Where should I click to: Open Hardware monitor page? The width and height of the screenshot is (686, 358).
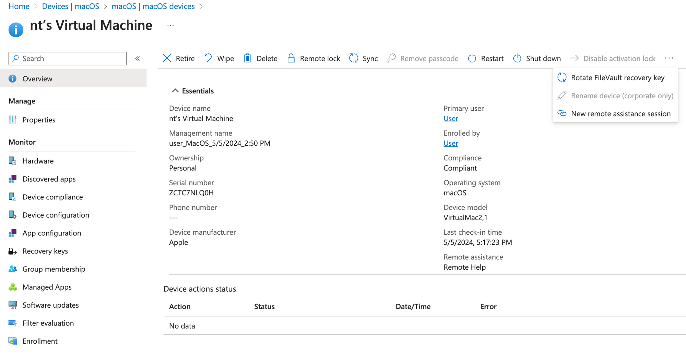pos(38,161)
